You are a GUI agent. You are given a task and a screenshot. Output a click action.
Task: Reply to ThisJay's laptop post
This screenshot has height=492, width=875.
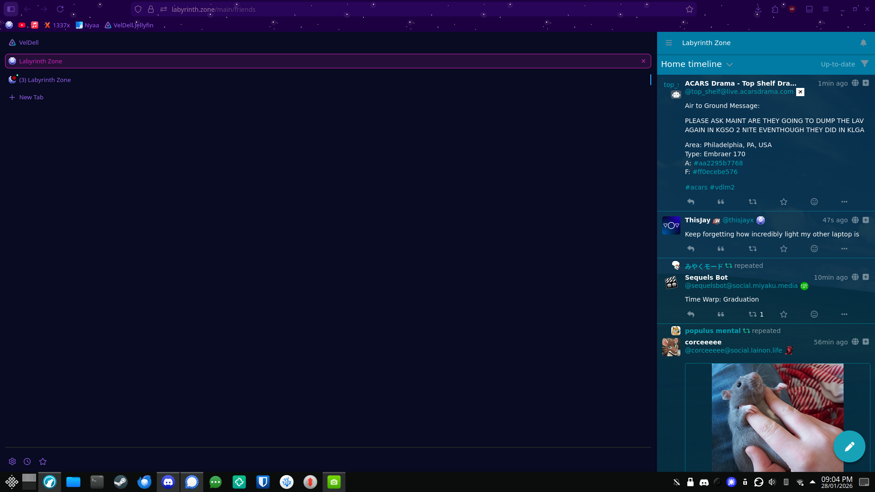pos(690,249)
